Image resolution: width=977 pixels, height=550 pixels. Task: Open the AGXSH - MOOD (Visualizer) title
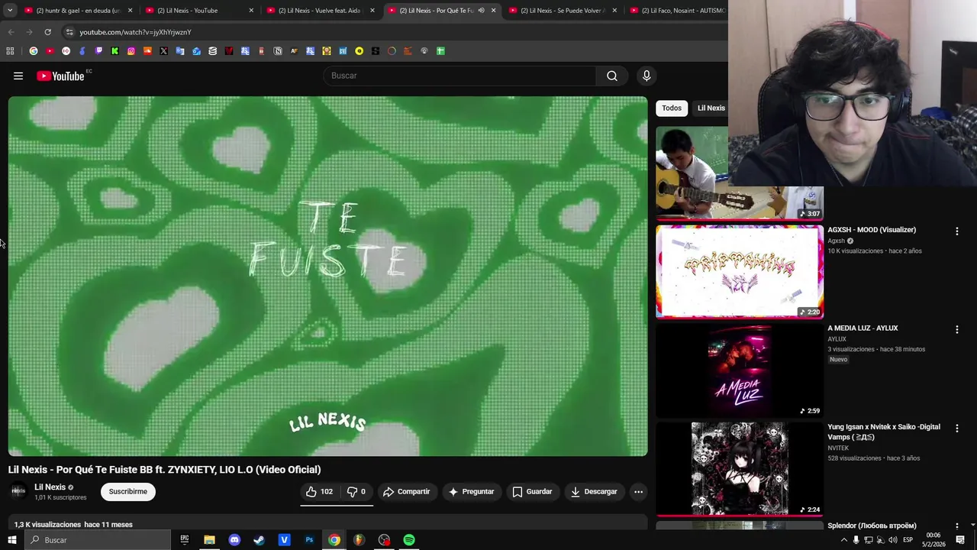pyautogui.click(x=872, y=229)
